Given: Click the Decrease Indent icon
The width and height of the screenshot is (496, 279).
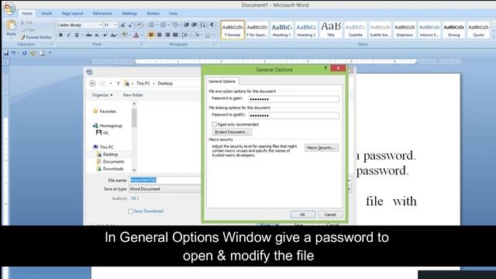Looking at the screenshot, I should [186, 25].
